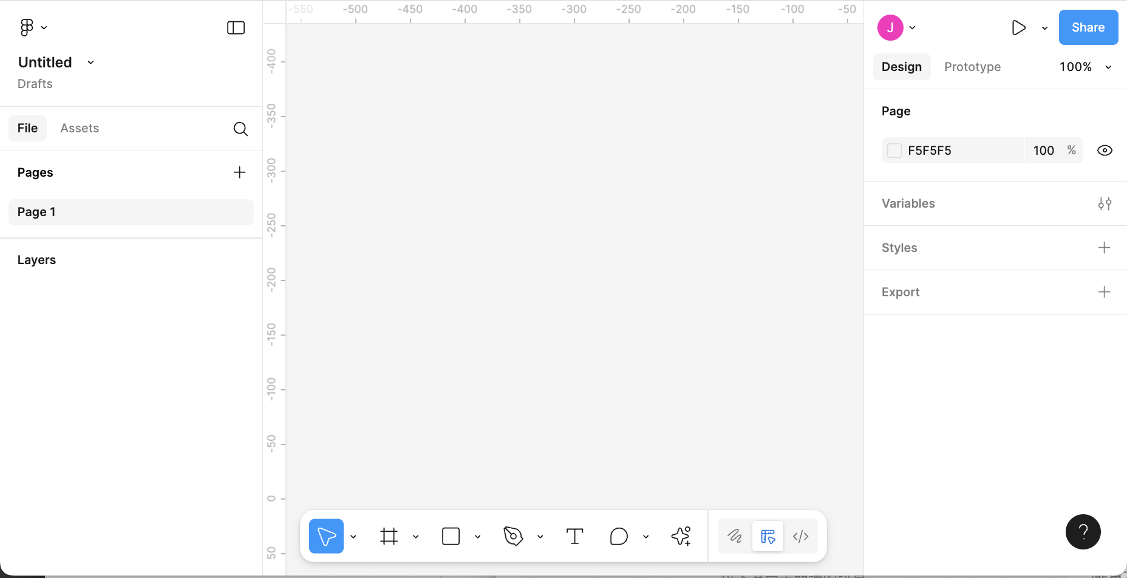Select the Rectangle tool
This screenshot has height=578, width=1127.
[451, 536]
